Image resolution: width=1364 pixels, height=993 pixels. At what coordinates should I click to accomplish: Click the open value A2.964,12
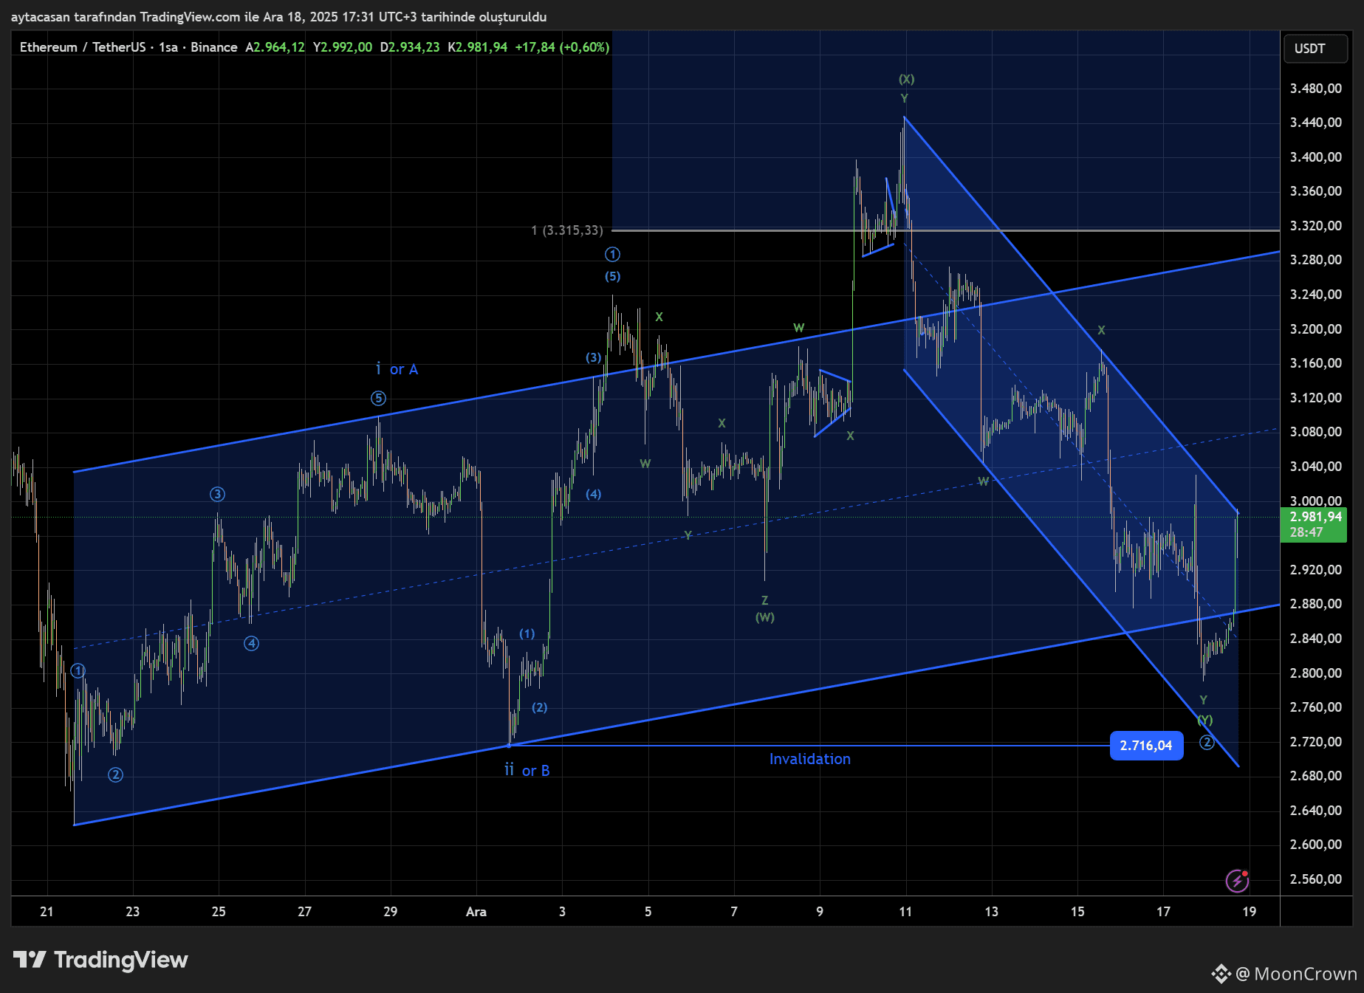[275, 47]
